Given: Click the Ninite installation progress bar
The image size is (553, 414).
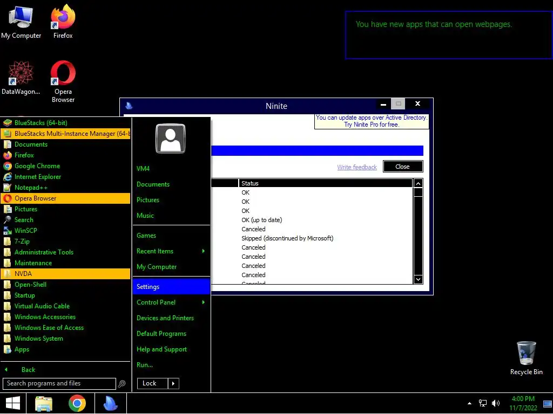Looking at the screenshot, I should (x=317, y=151).
